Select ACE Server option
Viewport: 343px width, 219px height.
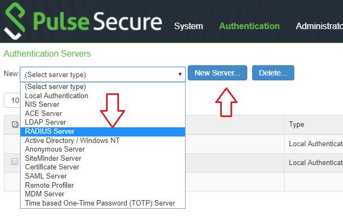[x=43, y=113]
